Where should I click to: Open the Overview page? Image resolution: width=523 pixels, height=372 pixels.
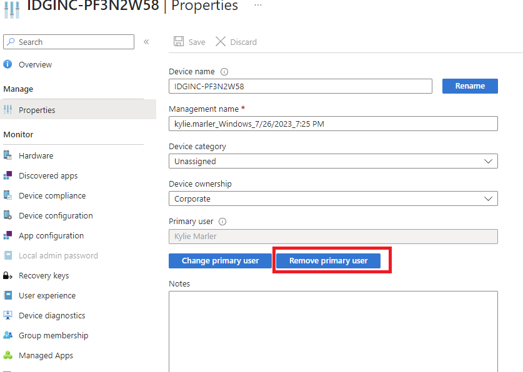coord(35,64)
